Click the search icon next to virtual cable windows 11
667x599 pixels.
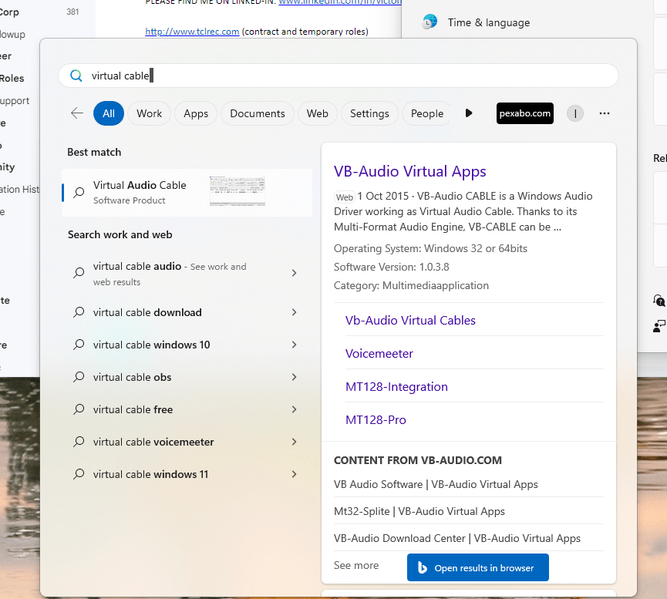point(79,474)
